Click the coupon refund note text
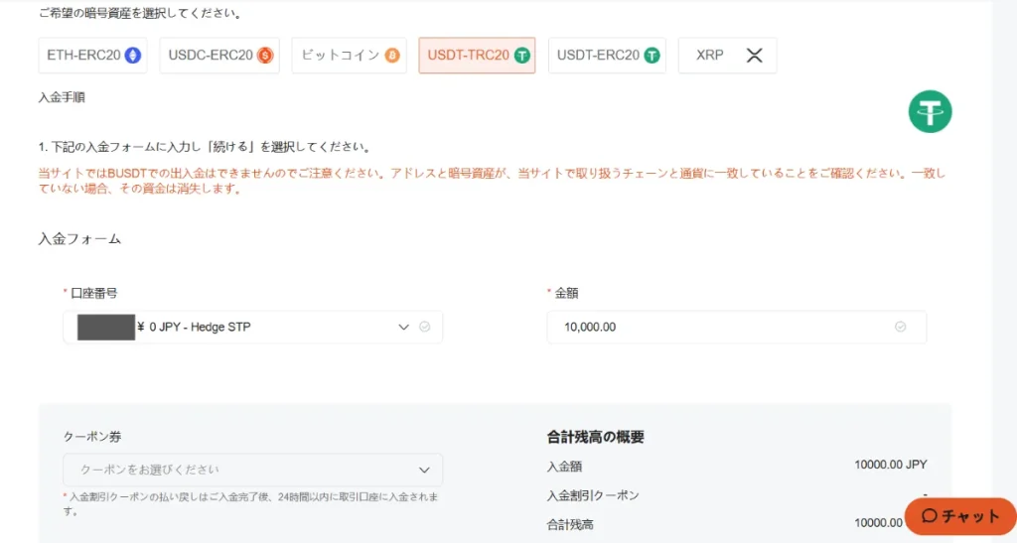 click(x=251, y=503)
